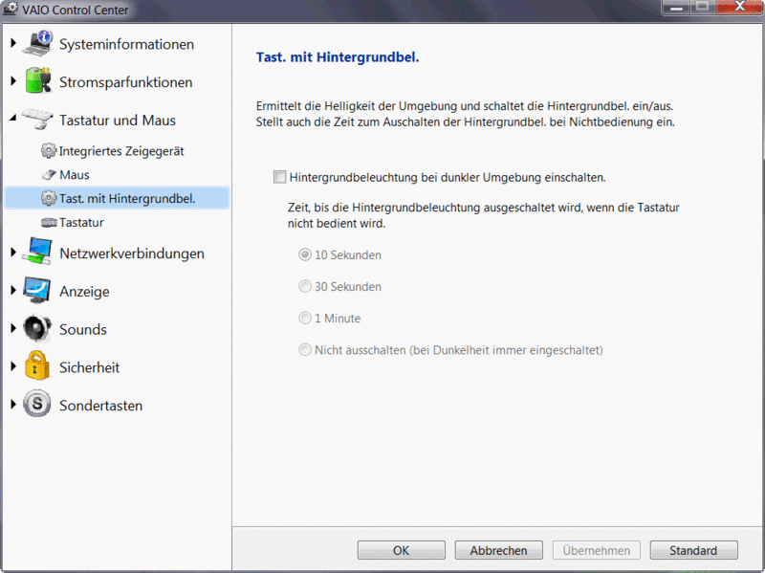Expand the Sounds tree arrow
Image resolution: width=765 pixels, height=573 pixels.
point(13,328)
